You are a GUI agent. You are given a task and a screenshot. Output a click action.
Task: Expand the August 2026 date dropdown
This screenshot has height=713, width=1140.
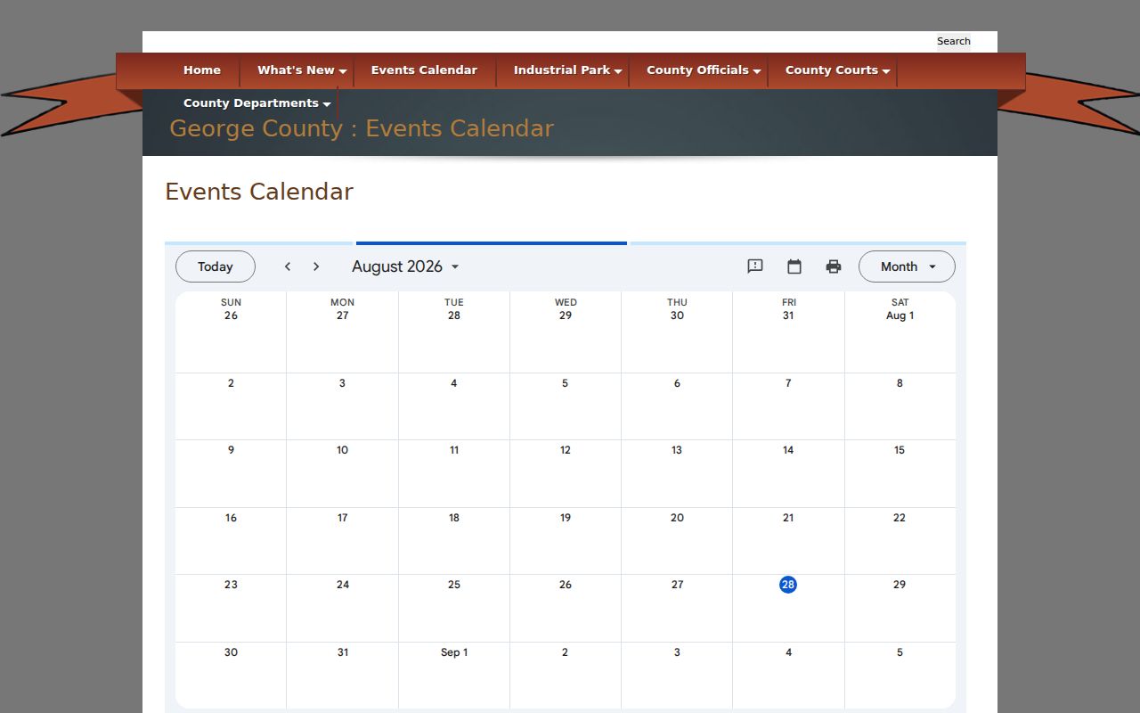point(405,266)
